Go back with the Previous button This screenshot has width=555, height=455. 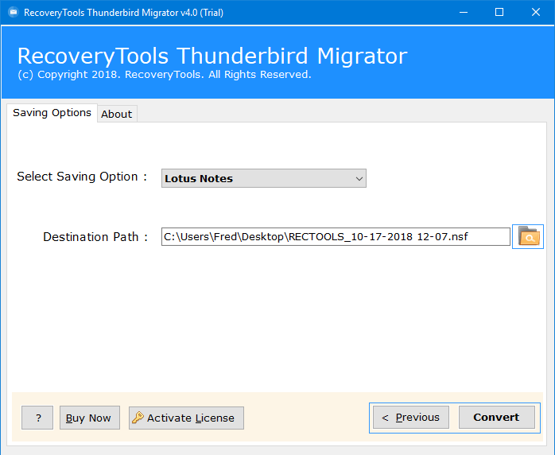pos(411,417)
